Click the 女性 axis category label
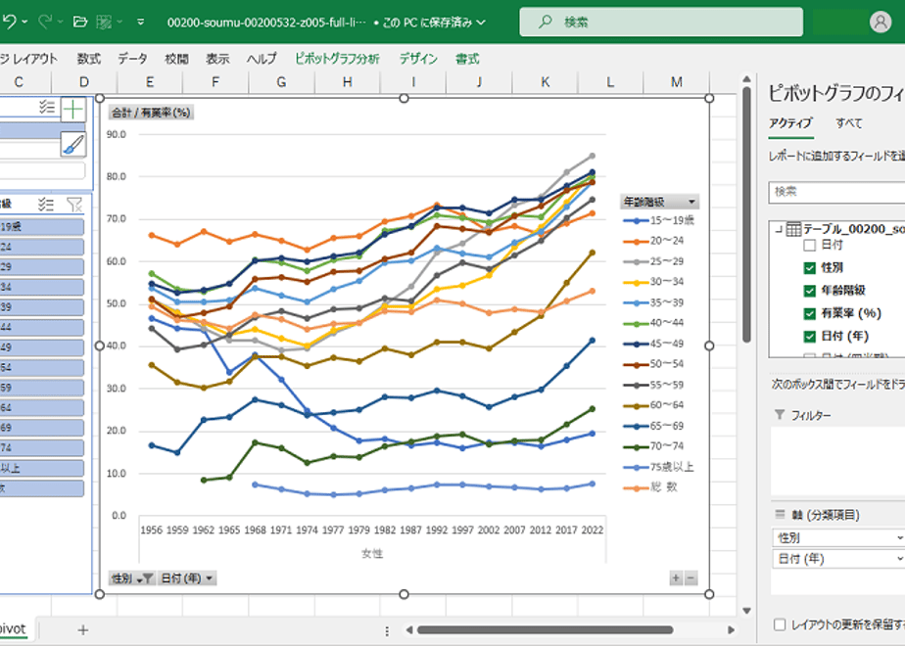 [x=372, y=553]
